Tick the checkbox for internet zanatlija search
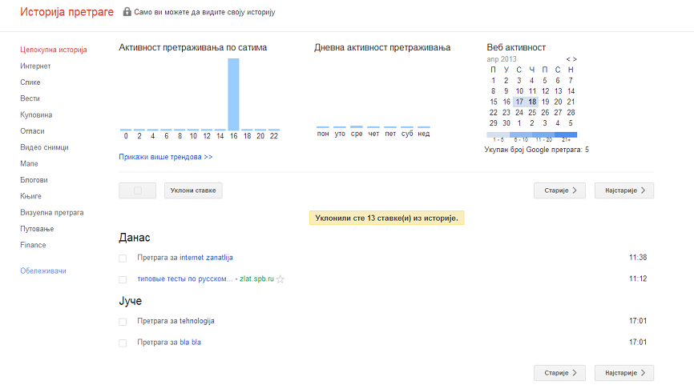694x389 pixels. 123,259
